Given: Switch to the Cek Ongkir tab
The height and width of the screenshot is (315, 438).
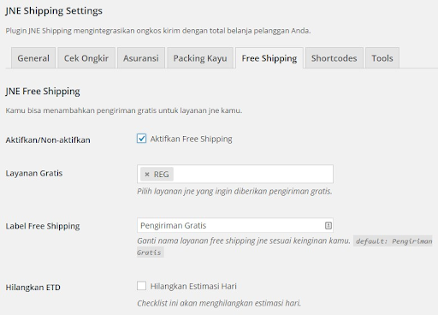Looking at the screenshot, I should [86, 58].
